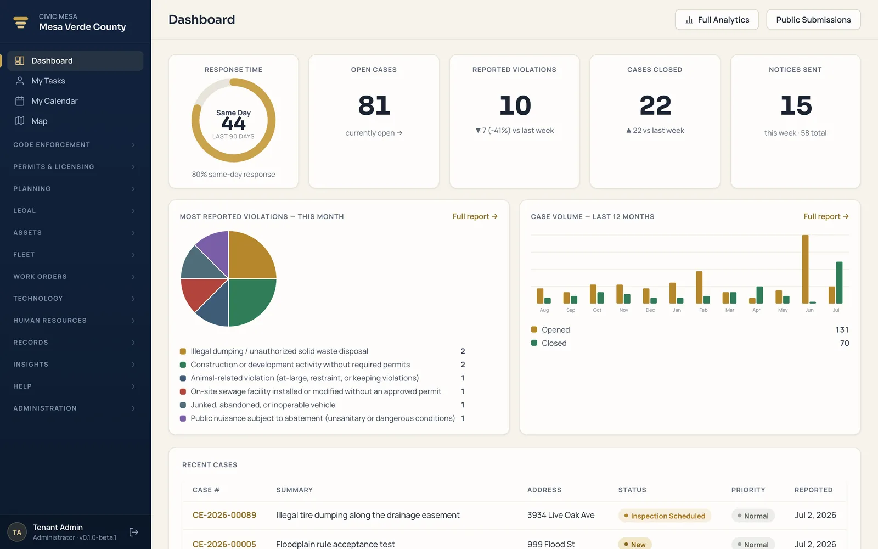This screenshot has height=549, width=878.
Task: Click the Dashboard grid icon in sidebar
Action: click(x=20, y=61)
